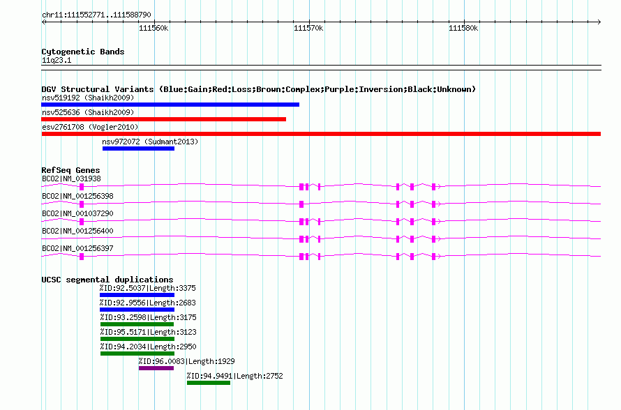Click the left arrow of the ruler
This screenshot has width=621, height=410.
click(43, 22)
